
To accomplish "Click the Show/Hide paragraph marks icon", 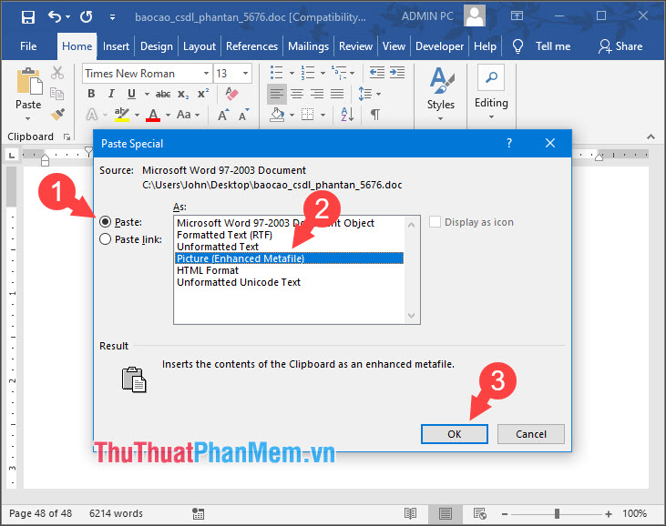I will tap(374, 115).
